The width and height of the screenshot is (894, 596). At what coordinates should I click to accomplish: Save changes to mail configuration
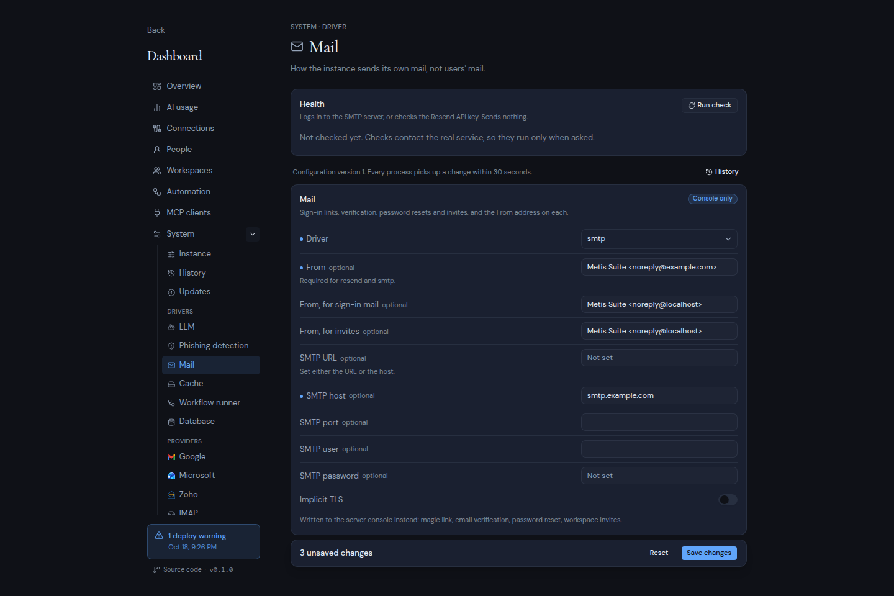pyautogui.click(x=709, y=553)
